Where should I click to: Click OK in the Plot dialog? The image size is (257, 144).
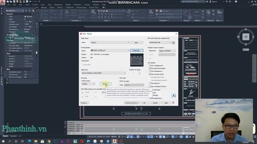click(x=144, y=103)
